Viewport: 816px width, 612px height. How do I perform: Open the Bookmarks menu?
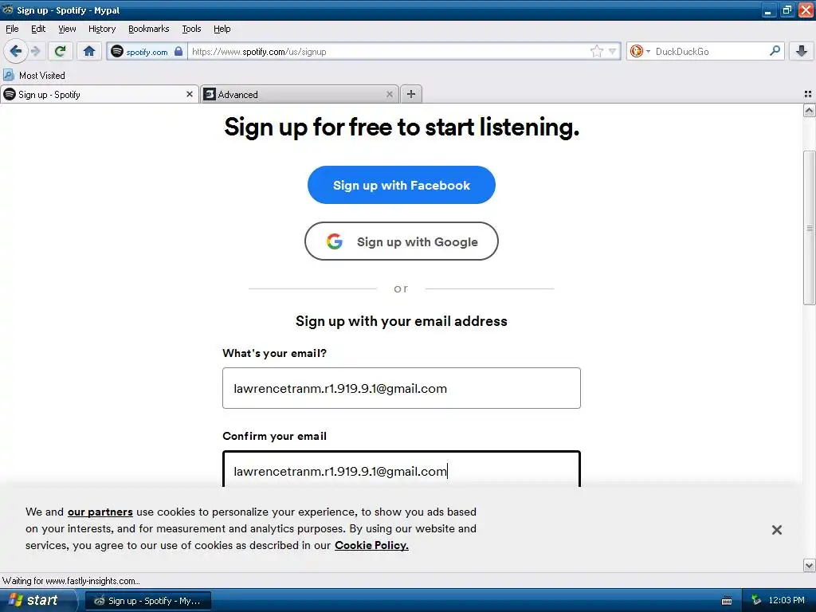pyautogui.click(x=149, y=29)
